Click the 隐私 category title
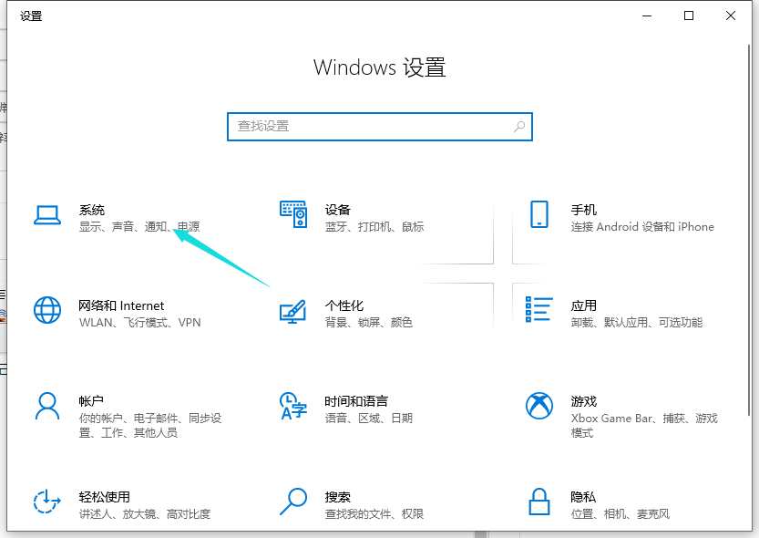 (x=583, y=497)
